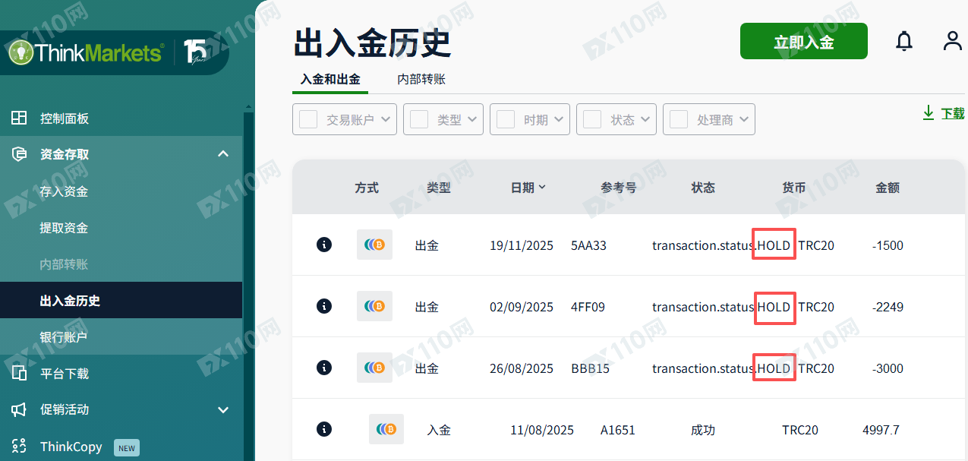
Task: Click the crypto payment method icon on the 入金 row
Action: click(x=386, y=428)
